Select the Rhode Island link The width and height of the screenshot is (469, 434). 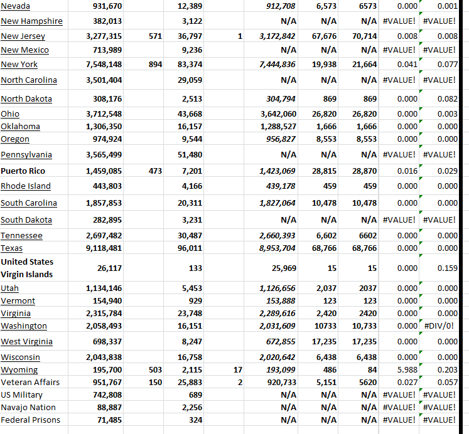(26, 186)
